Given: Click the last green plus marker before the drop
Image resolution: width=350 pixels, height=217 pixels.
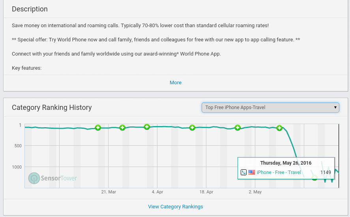Looking at the screenshot, I should pos(279,128).
